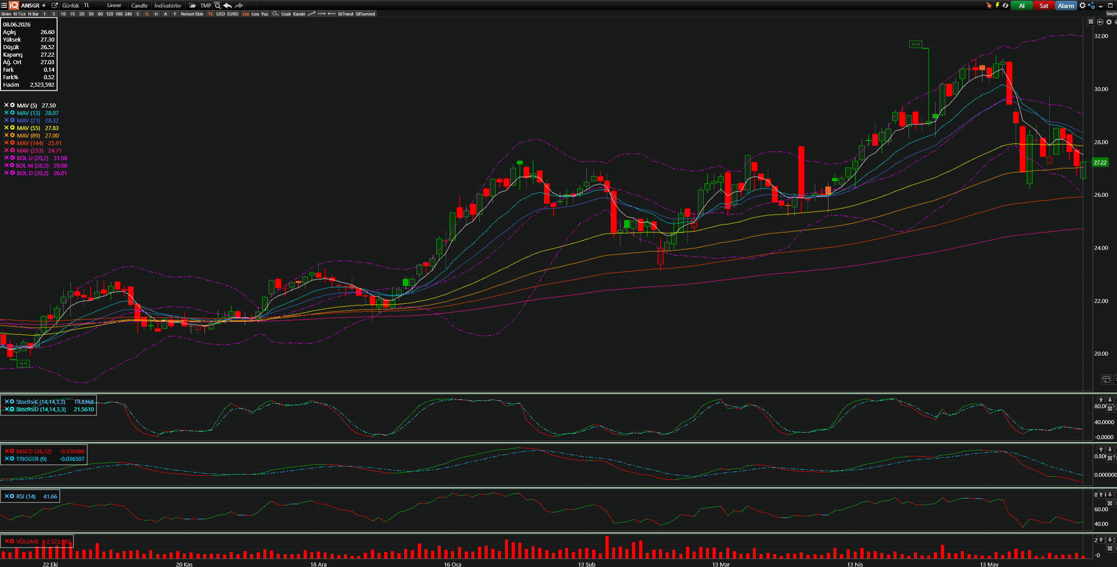1117x567 pixels.
Task: Click SilTrend to delete trend lines
Action: pos(345,14)
